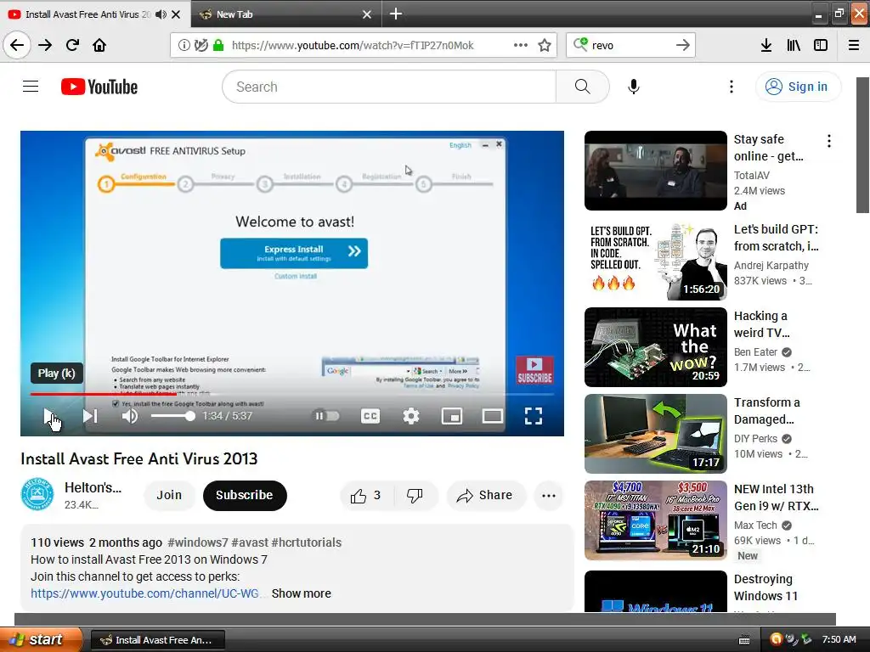
Task: Reload the current page
Action: pyautogui.click(x=72, y=45)
